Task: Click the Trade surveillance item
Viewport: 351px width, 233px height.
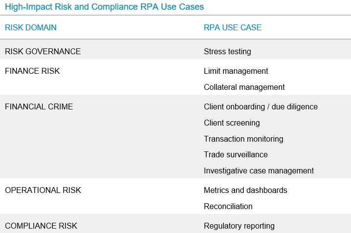Action: [236, 154]
